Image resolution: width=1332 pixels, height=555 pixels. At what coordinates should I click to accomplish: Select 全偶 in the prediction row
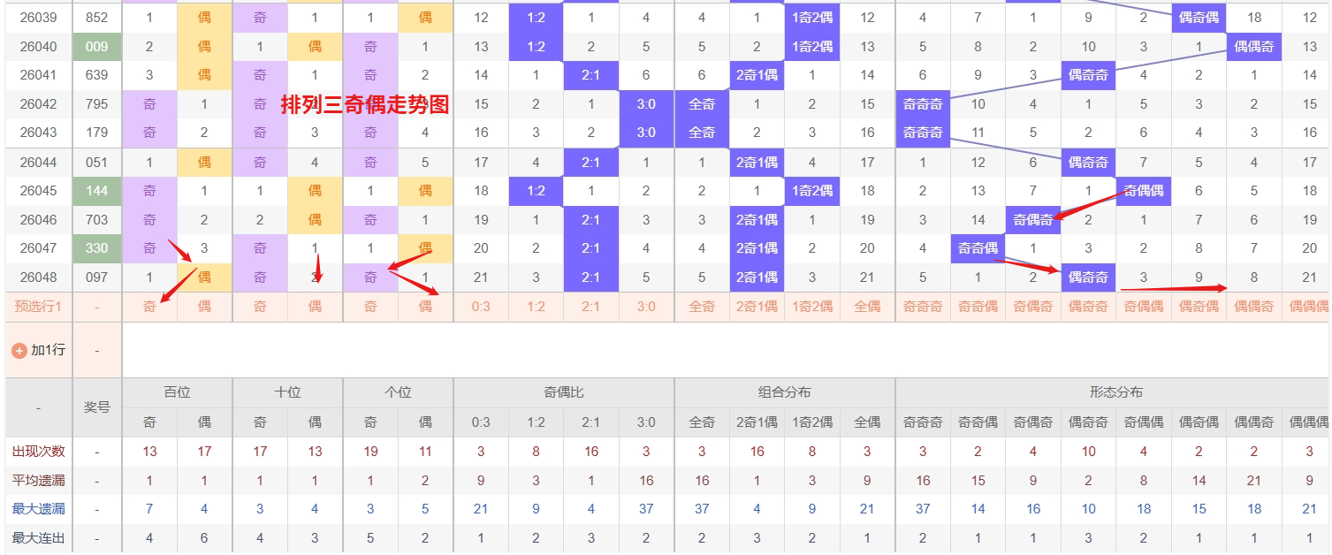(866, 306)
